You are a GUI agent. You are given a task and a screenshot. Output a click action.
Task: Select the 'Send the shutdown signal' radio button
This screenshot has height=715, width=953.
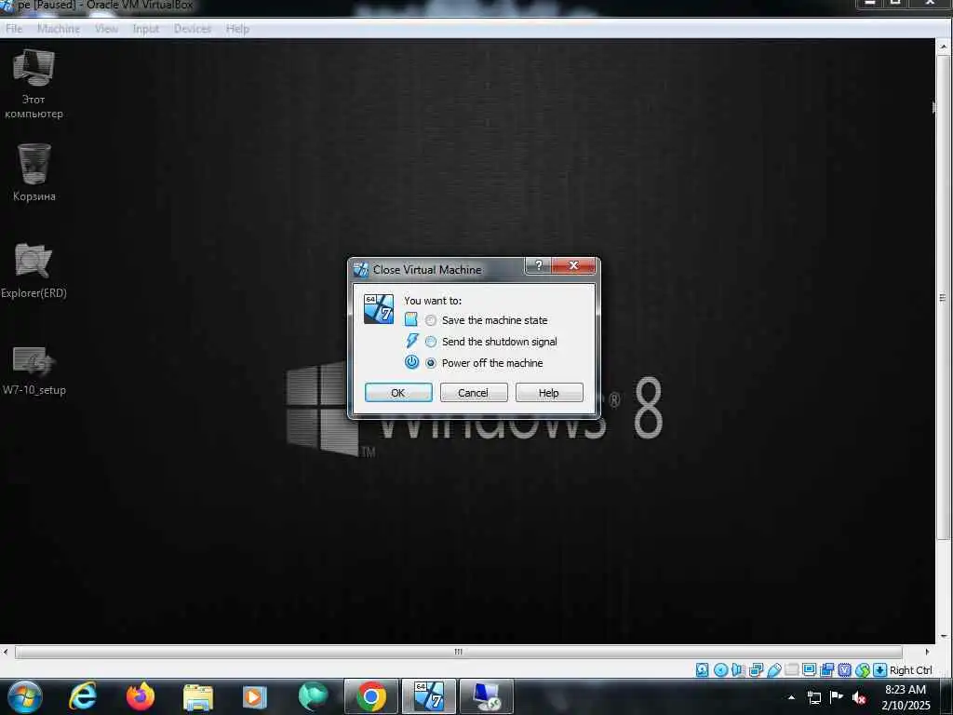431,342
